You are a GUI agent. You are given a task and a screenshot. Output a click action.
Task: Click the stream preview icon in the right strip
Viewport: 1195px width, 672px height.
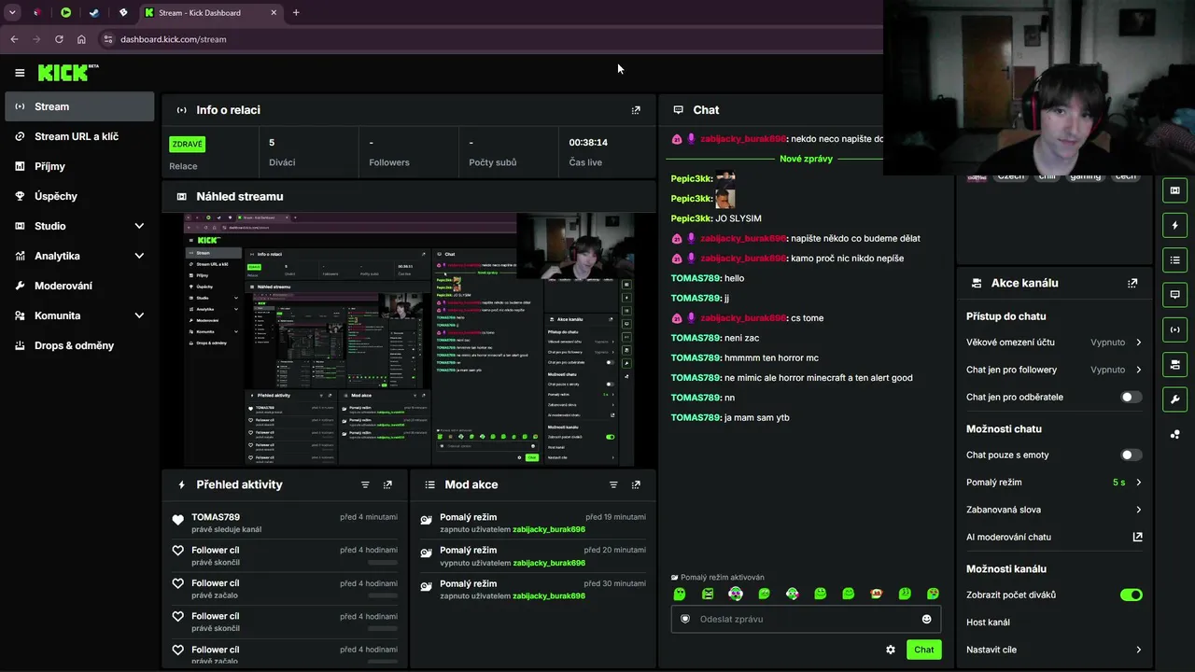click(x=1174, y=190)
